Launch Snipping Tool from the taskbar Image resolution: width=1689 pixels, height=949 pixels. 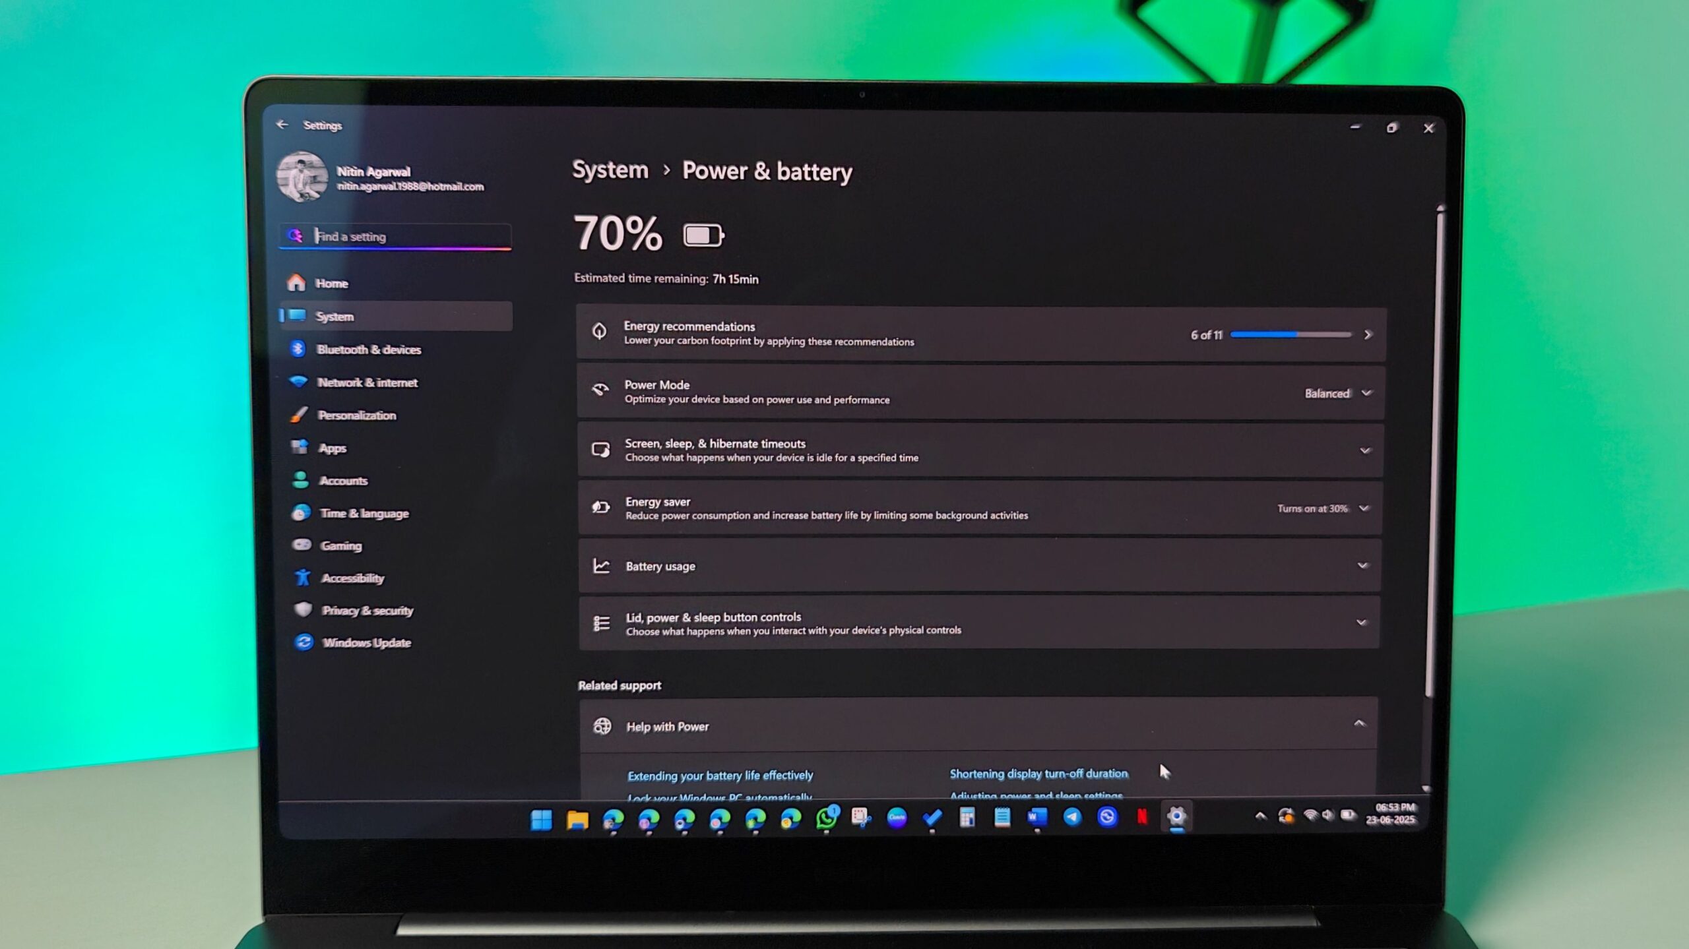tap(861, 818)
